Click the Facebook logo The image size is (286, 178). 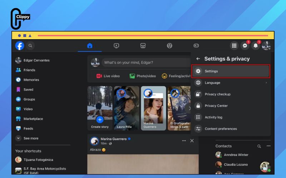tap(20, 46)
